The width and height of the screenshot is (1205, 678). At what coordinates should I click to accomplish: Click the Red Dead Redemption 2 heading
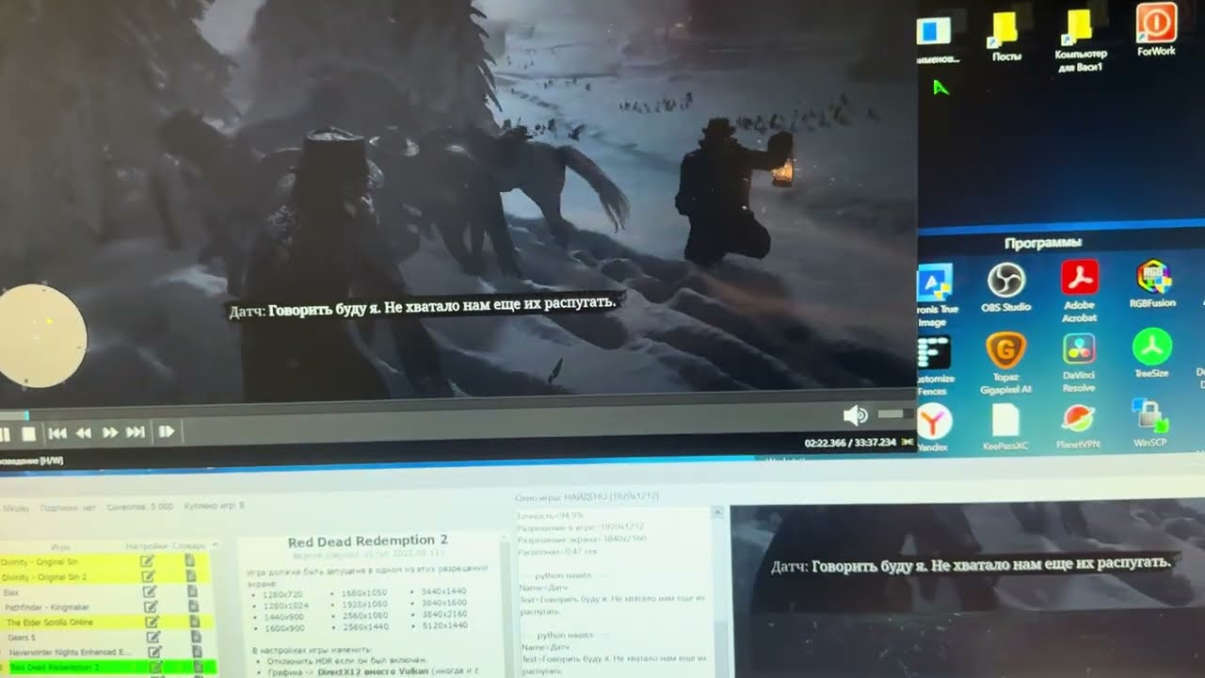tap(367, 541)
